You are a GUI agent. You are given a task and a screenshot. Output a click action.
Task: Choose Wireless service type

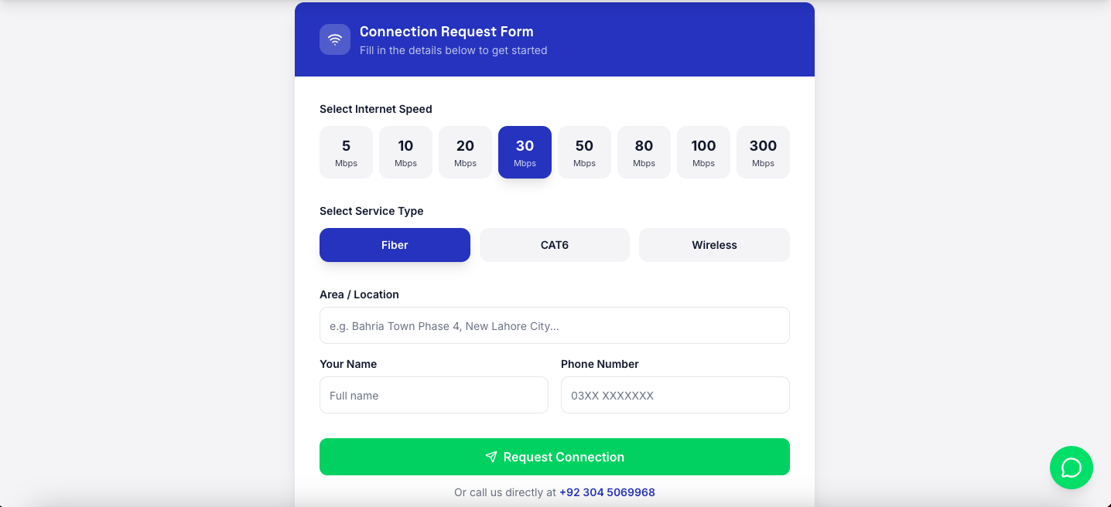coord(714,245)
